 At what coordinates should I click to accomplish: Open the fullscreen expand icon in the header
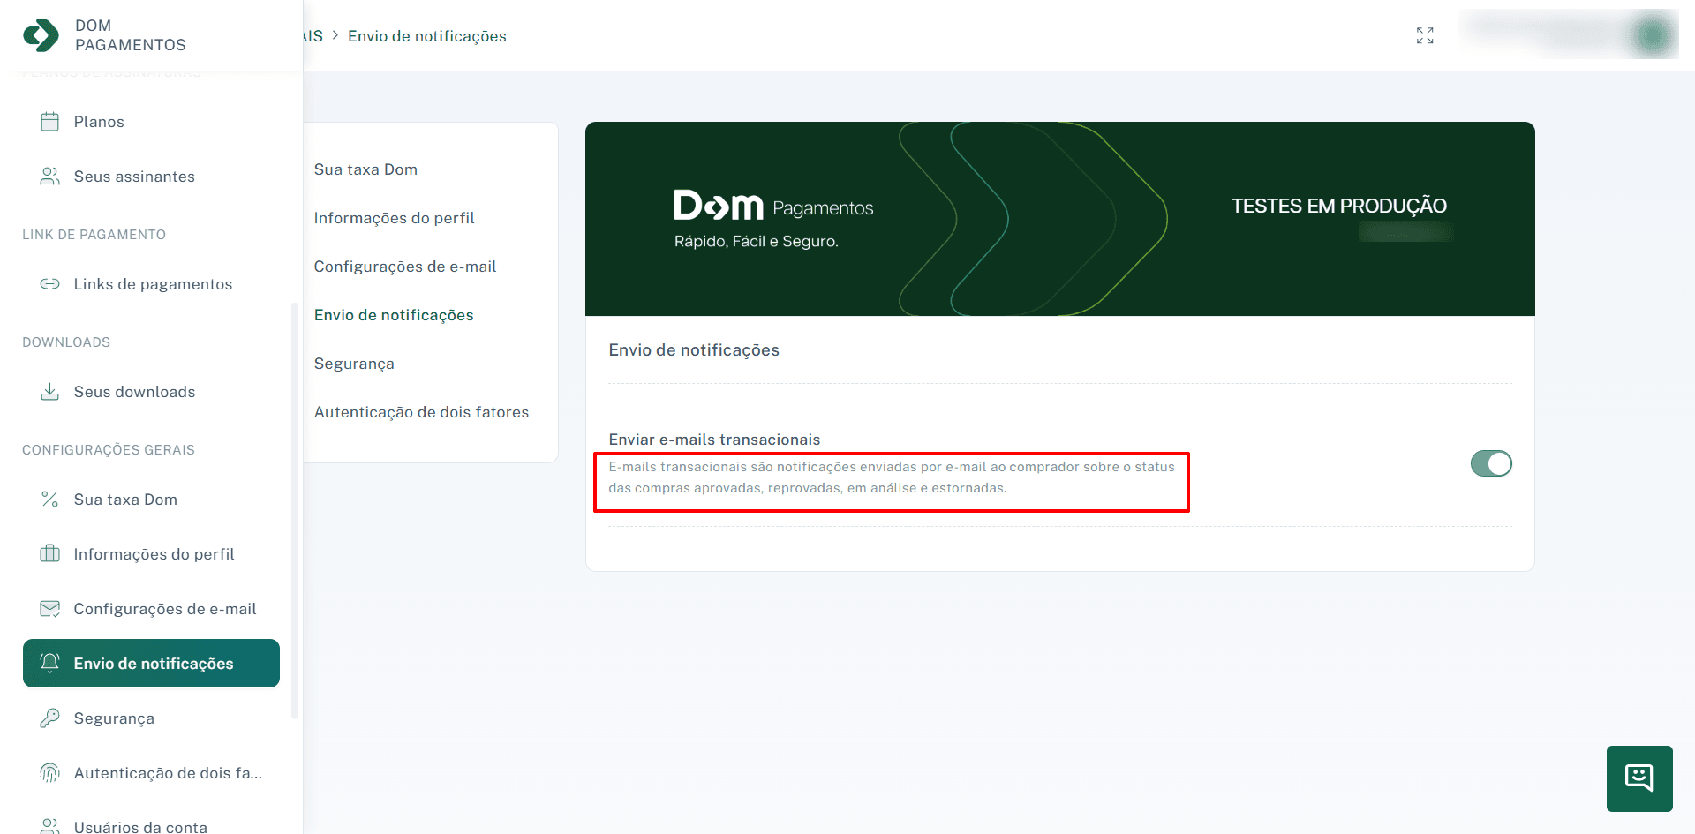(x=1424, y=35)
